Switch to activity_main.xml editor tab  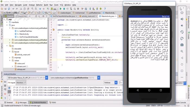point(88,16)
